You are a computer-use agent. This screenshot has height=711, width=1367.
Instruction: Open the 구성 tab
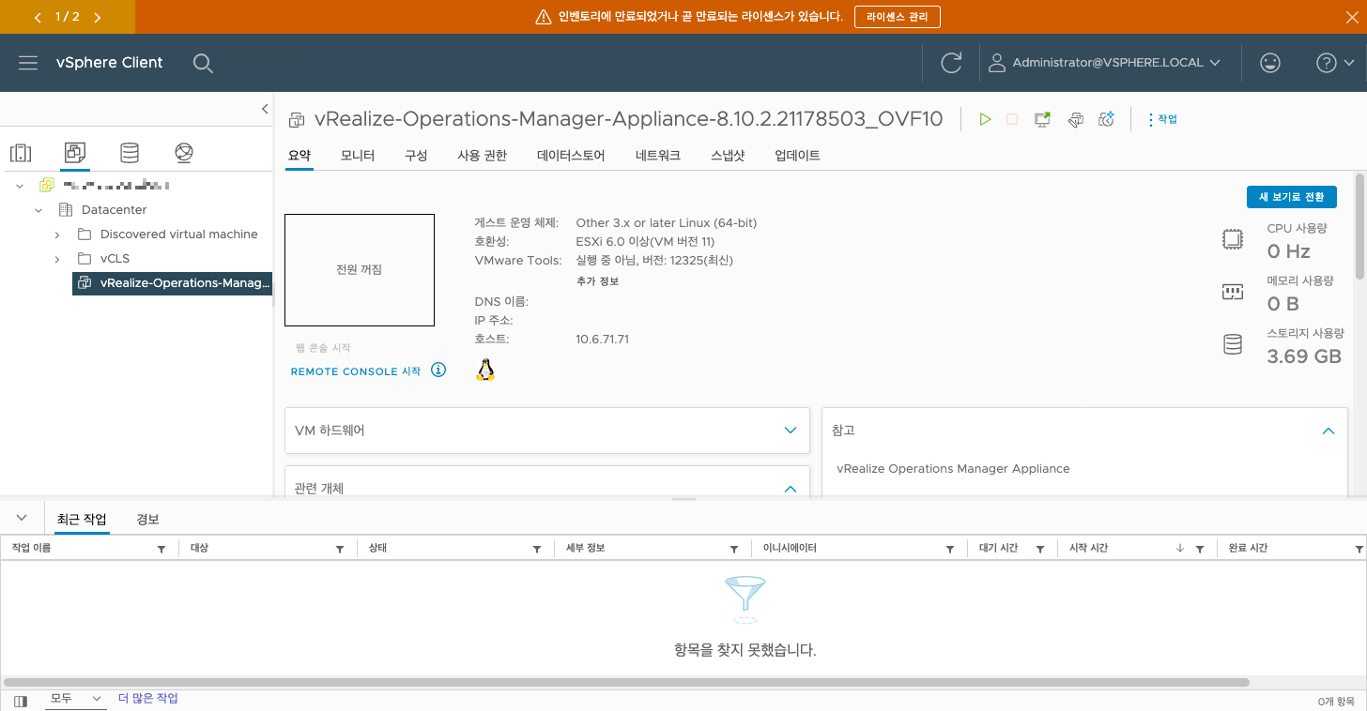click(416, 156)
